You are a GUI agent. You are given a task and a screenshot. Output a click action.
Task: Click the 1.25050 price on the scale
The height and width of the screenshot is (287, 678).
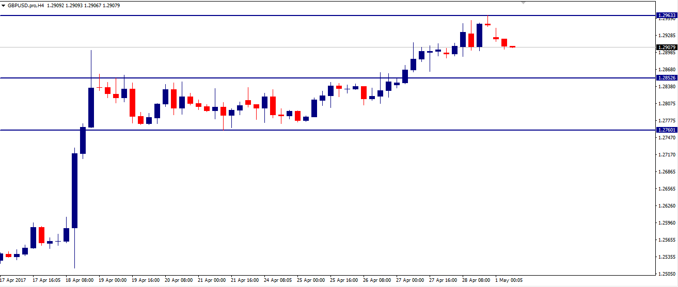[x=666, y=274]
